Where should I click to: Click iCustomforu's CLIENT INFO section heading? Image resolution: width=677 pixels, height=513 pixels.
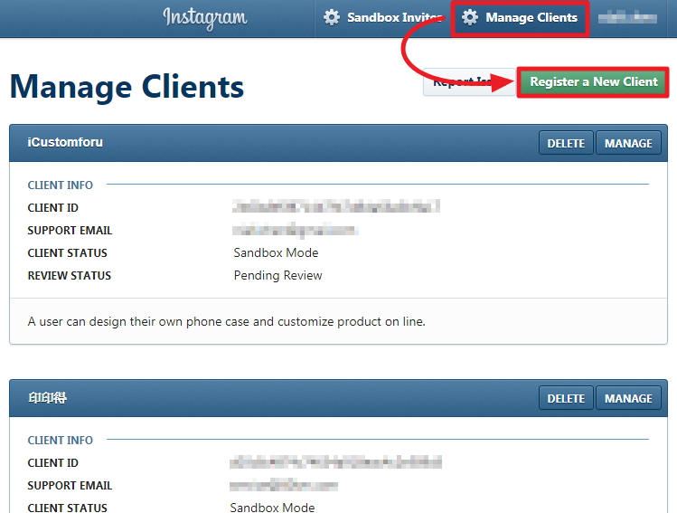60,185
